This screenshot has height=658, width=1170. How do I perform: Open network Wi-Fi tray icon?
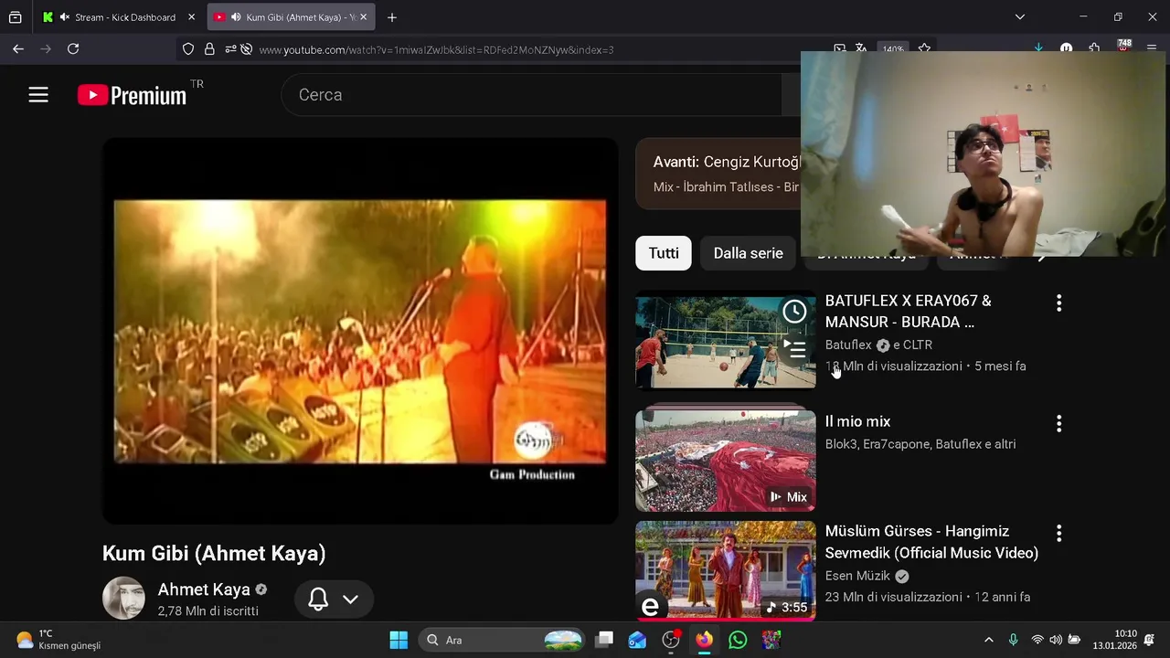point(1037,640)
